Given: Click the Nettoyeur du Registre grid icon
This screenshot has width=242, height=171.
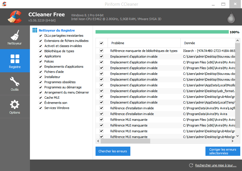Looking at the screenshot, I should [x=35, y=30].
